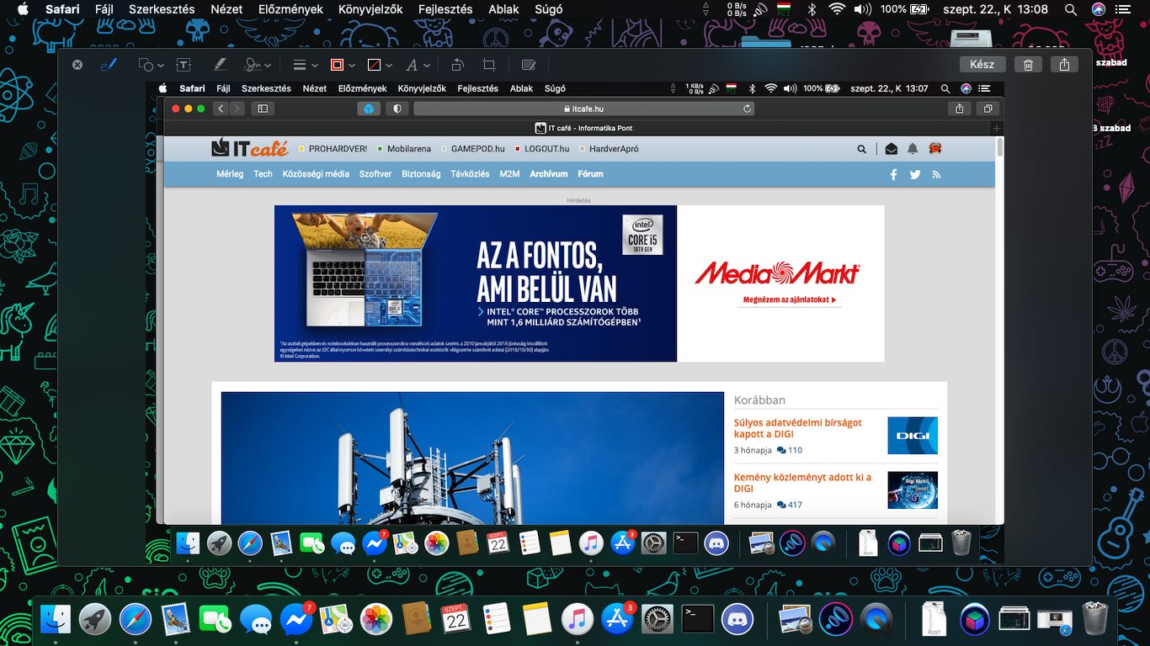
Task: Open Szerkesztés in the top system menu bar
Action: 162,9
